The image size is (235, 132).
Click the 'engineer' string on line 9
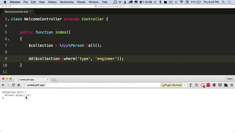tap(106, 59)
